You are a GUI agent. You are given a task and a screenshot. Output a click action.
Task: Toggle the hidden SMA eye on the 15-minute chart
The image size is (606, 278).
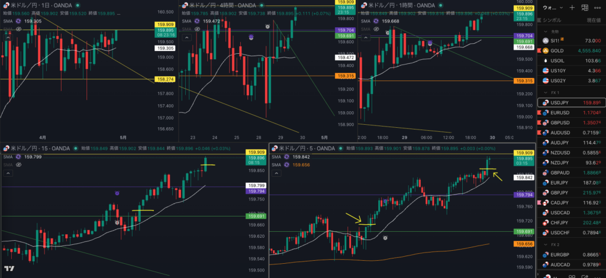click(19, 164)
